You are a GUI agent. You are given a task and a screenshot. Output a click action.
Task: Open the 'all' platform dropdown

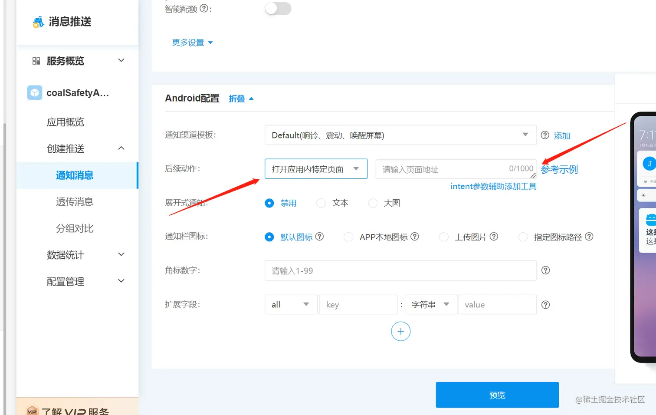click(291, 305)
